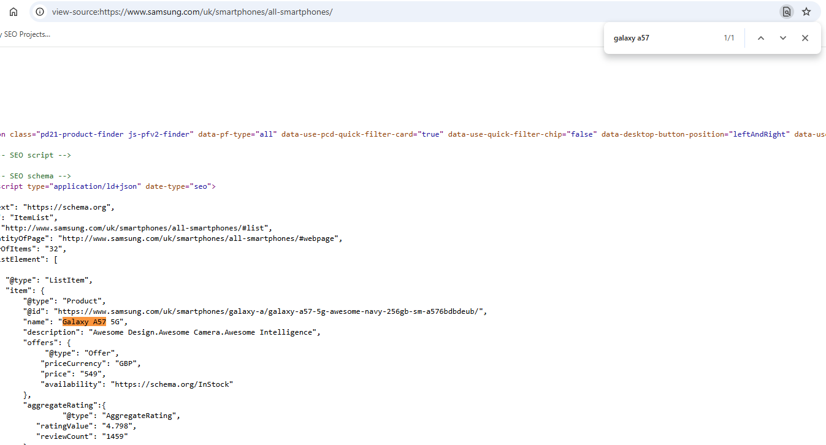Viewport: 826px width, 445px height.
Task: Click the highlighted 'Galaxy A57' match
Action: pyautogui.click(x=84, y=322)
